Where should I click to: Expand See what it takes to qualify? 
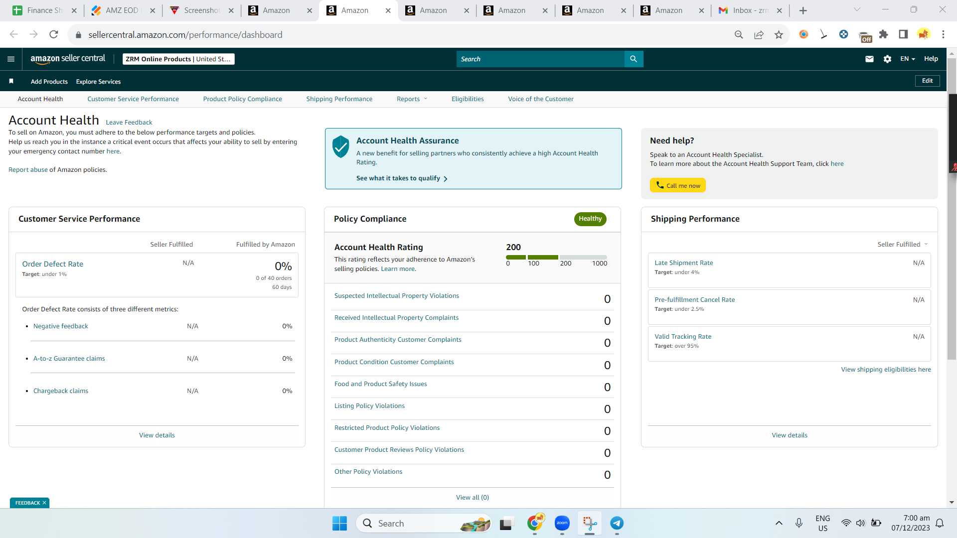click(402, 178)
